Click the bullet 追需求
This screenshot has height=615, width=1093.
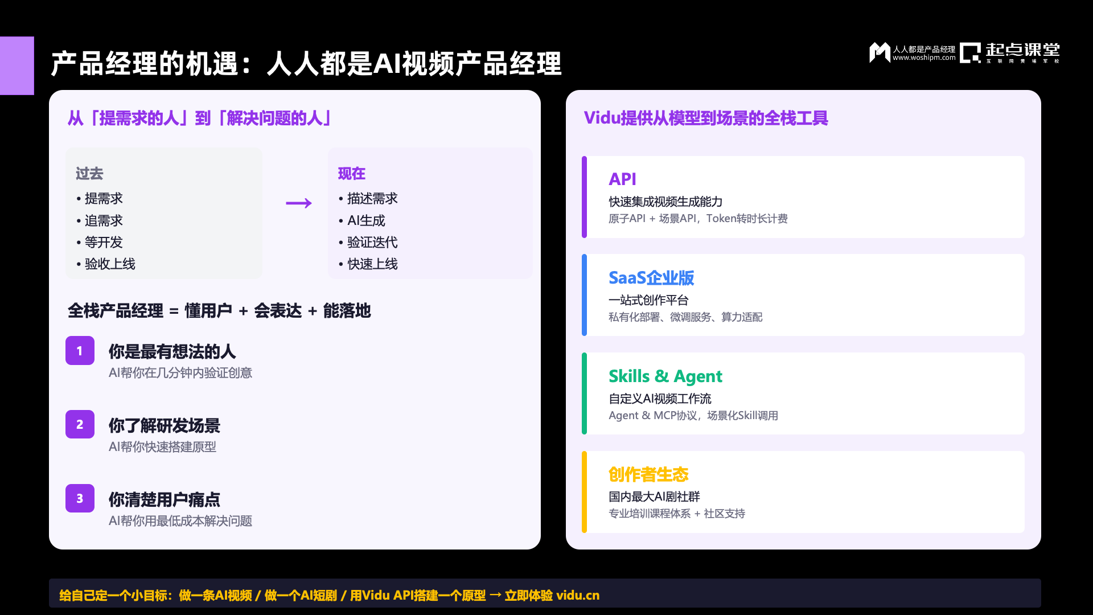[100, 221]
